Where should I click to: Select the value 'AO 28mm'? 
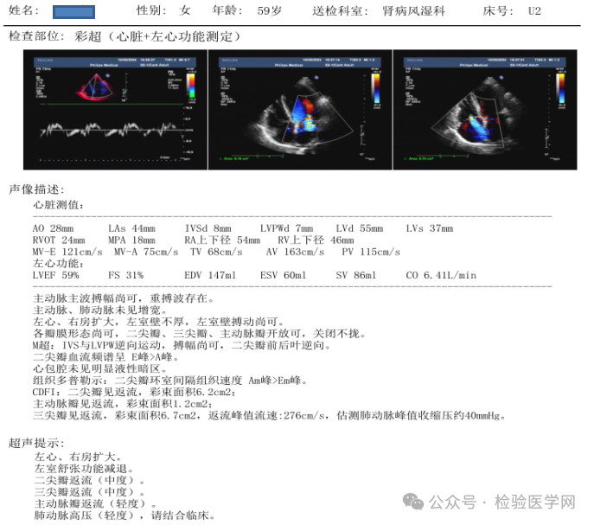pyautogui.click(x=53, y=228)
